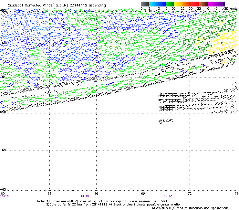Click the green 15-20 knots legend color
Image resolution: width=239 pixels, height=210 pixels.
pos(170,4)
